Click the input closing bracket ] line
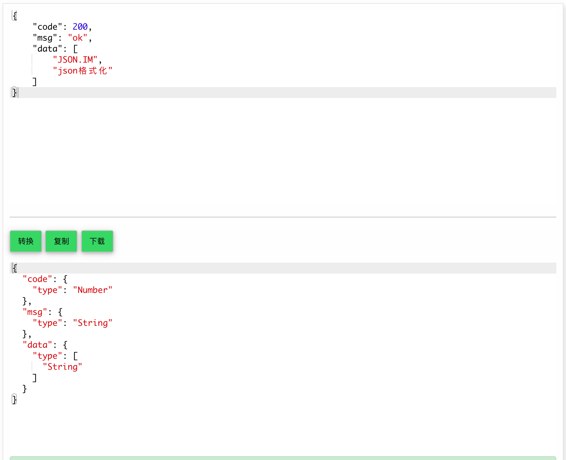The height and width of the screenshot is (460, 566). point(34,82)
